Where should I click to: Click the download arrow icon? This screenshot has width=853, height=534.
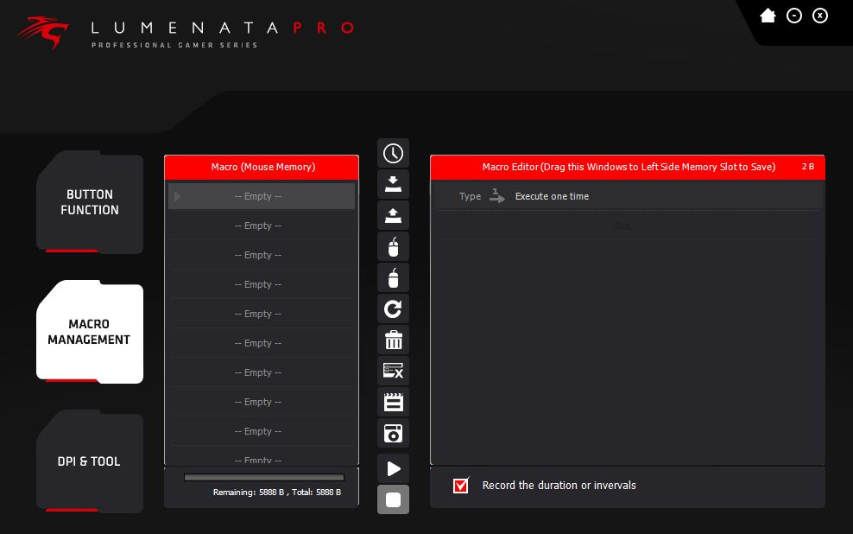[x=393, y=184]
